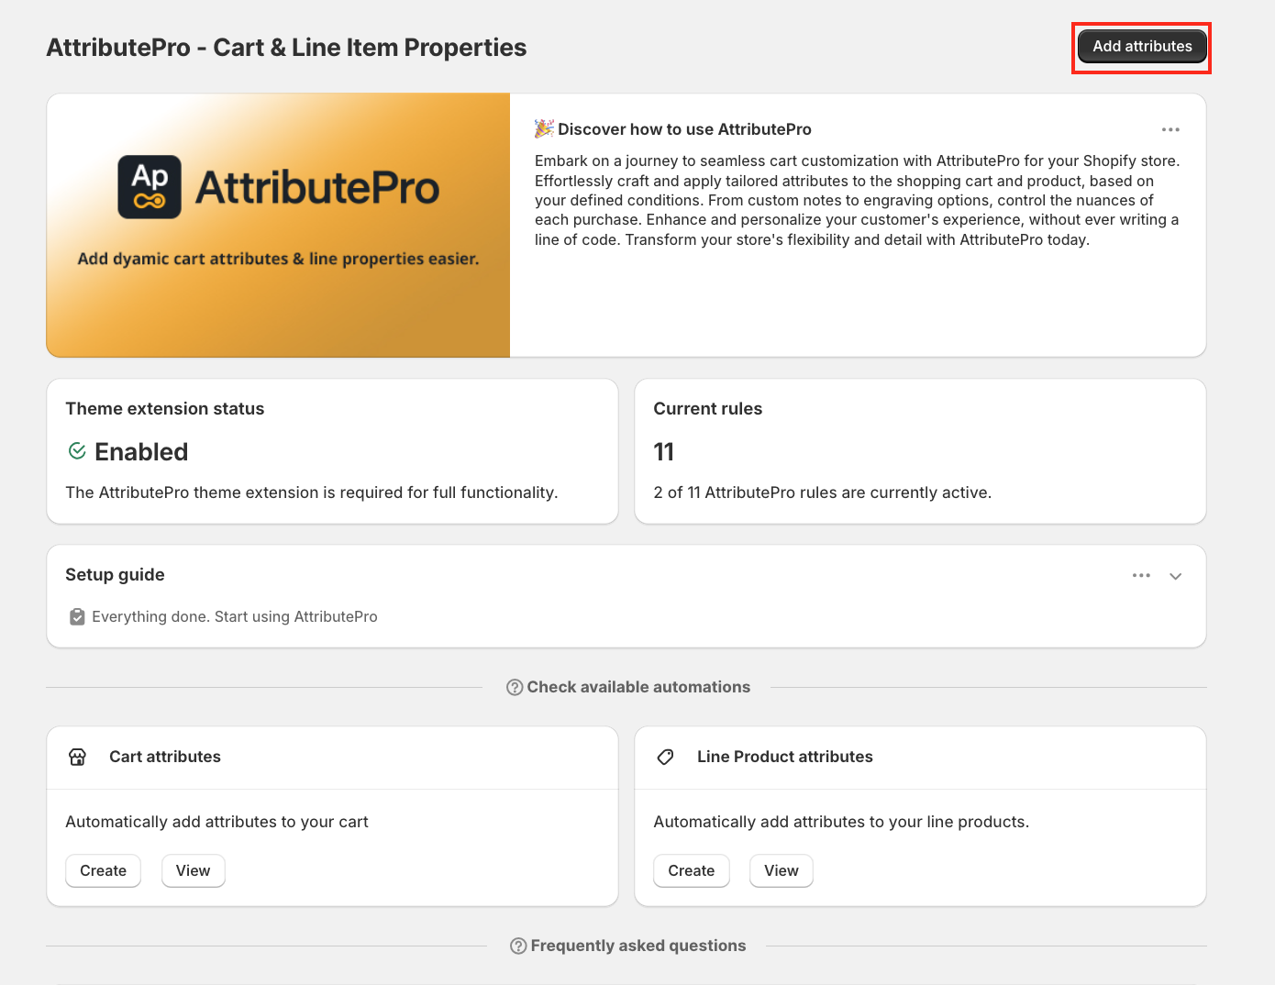Collapse the Setup guide chevron

pyautogui.click(x=1175, y=576)
